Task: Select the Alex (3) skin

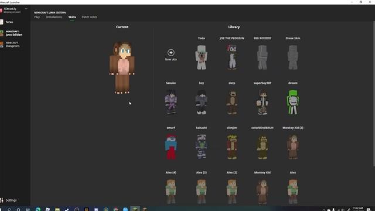Action: click(x=202, y=192)
